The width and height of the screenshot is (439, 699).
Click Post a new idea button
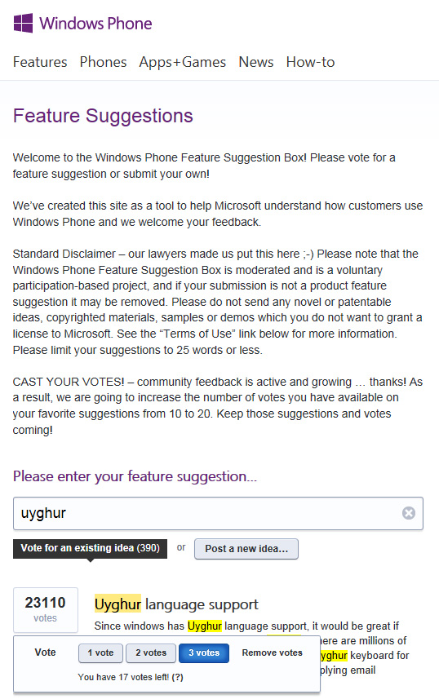[246, 549]
